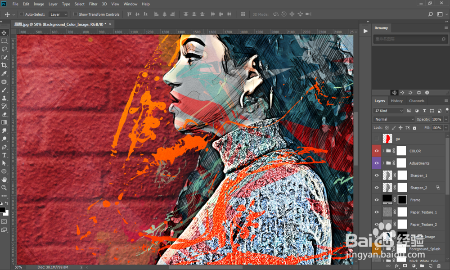
Task: Select the Frame layer thumbnail
Action: (x=387, y=200)
